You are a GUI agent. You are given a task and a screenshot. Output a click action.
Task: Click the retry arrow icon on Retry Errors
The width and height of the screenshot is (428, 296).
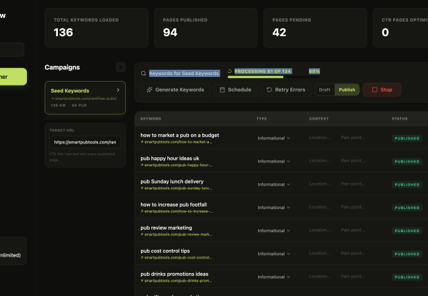(269, 89)
